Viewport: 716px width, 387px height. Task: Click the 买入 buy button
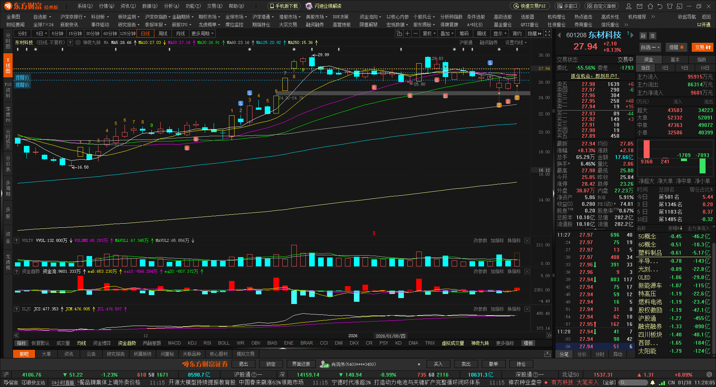click(438, 364)
